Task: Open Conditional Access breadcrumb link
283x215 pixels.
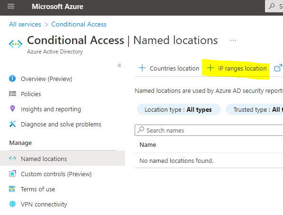Action: click(x=79, y=24)
